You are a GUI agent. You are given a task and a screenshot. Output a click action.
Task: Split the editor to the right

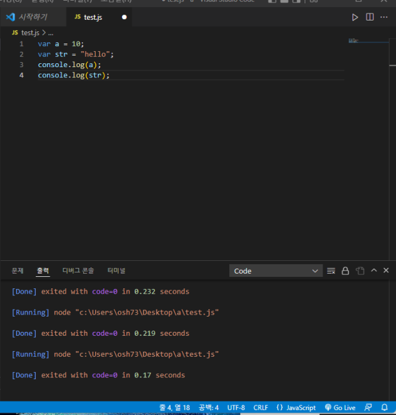point(370,17)
